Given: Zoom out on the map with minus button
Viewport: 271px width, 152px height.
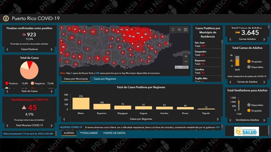Looking at the screenshot, I should click(x=186, y=62).
